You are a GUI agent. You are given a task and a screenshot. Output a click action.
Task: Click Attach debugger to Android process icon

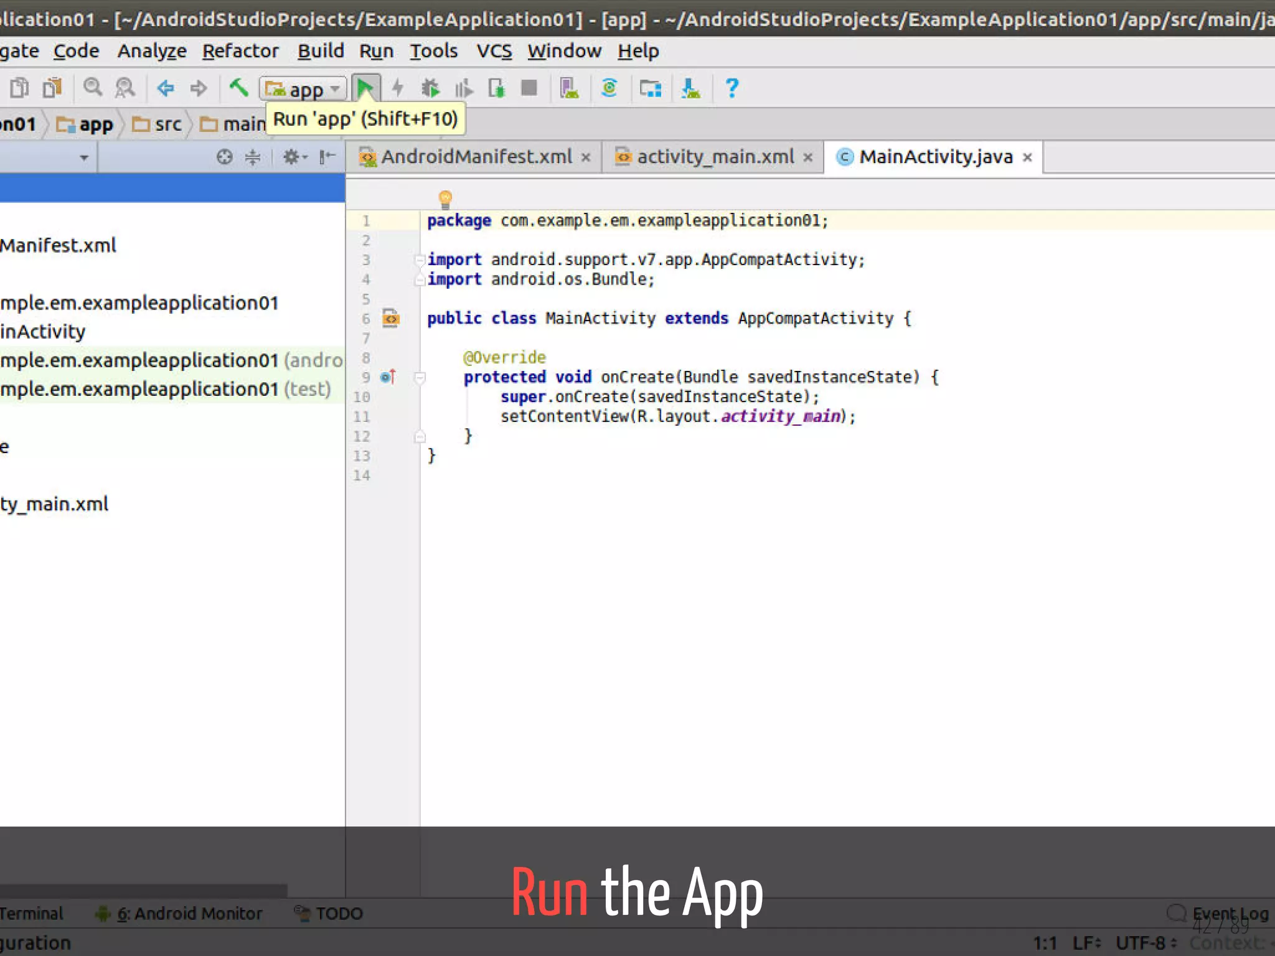496,88
